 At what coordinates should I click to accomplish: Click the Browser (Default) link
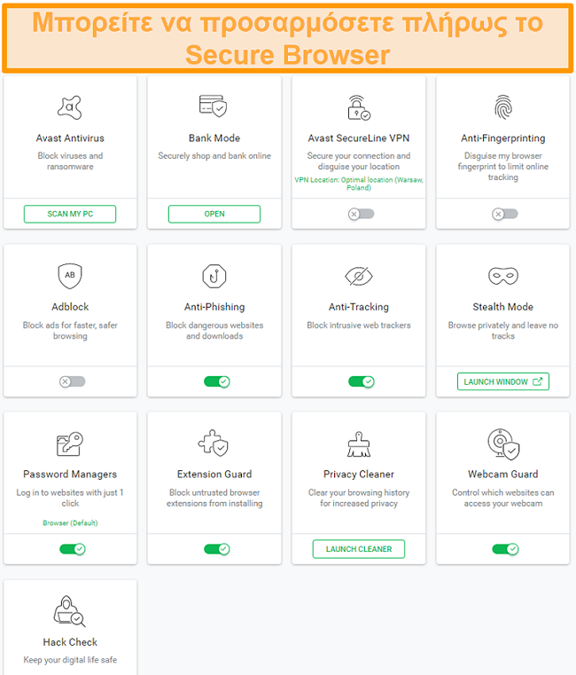coord(70,523)
